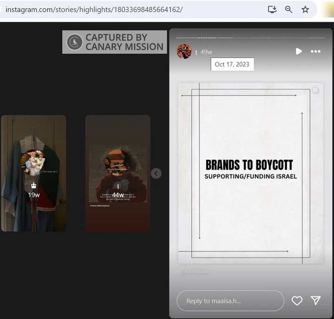Click the Canary Mission bird logo

75,42
